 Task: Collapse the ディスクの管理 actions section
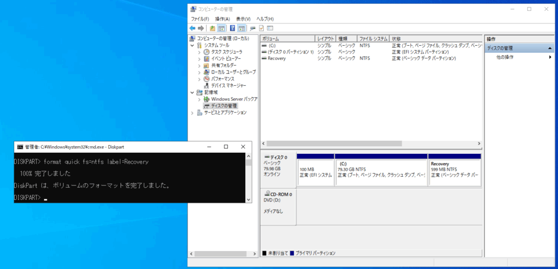tap(550, 49)
